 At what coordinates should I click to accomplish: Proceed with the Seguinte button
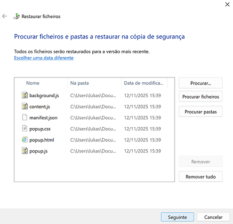[x=177, y=217]
